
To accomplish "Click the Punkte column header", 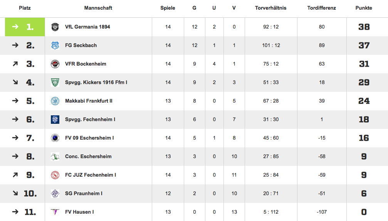I will pyautogui.click(x=364, y=8).
